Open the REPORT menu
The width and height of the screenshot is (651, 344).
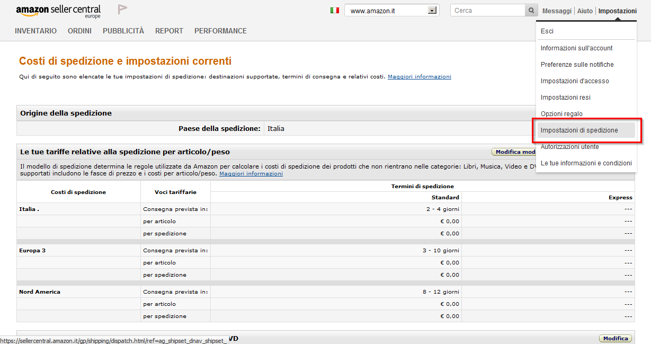pyautogui.click(x=169, y=31)
